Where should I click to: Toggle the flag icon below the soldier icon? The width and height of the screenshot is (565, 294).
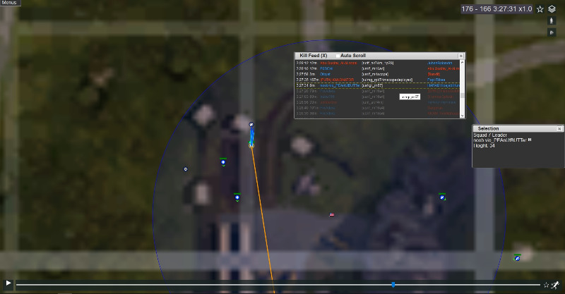click(552, 32)
